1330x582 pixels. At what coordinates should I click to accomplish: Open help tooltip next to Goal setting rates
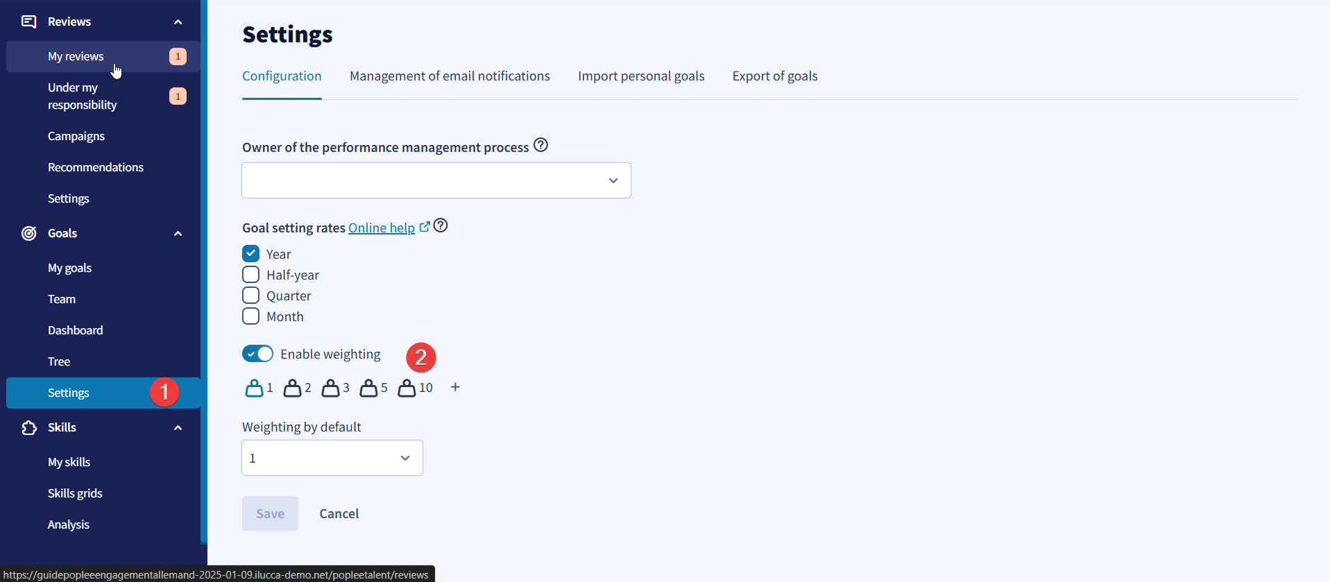point(441,225)
